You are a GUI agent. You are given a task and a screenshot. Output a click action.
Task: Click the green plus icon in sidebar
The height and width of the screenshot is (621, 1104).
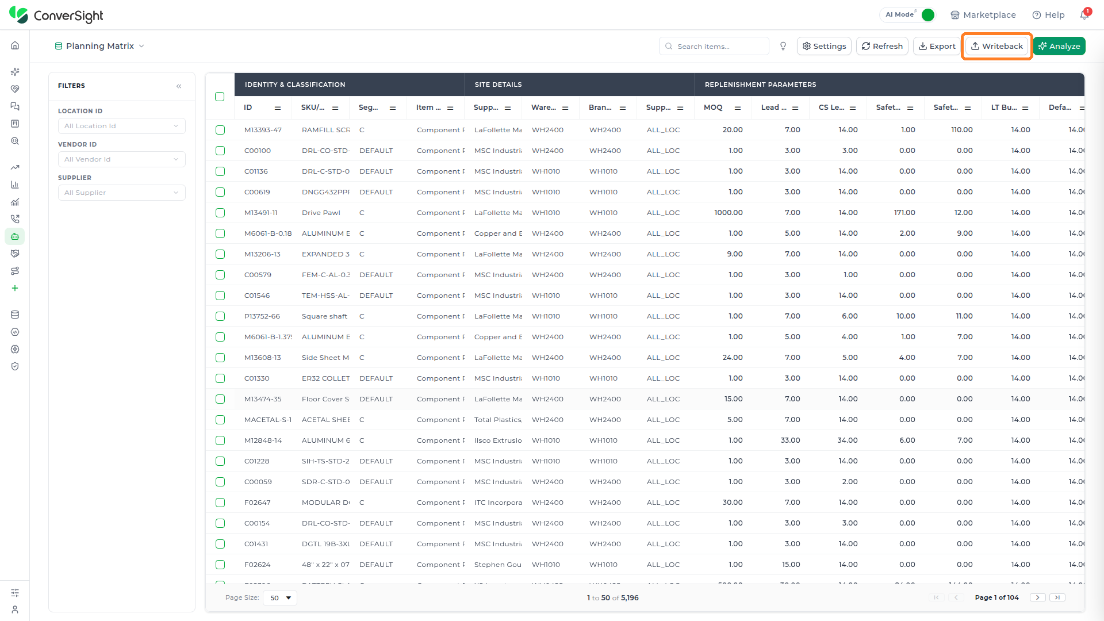[x=15, y=288]
